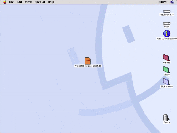This screenshot has height=133, width=177.
Task: Click the "Games" folder label
Action: pos(167,63)
